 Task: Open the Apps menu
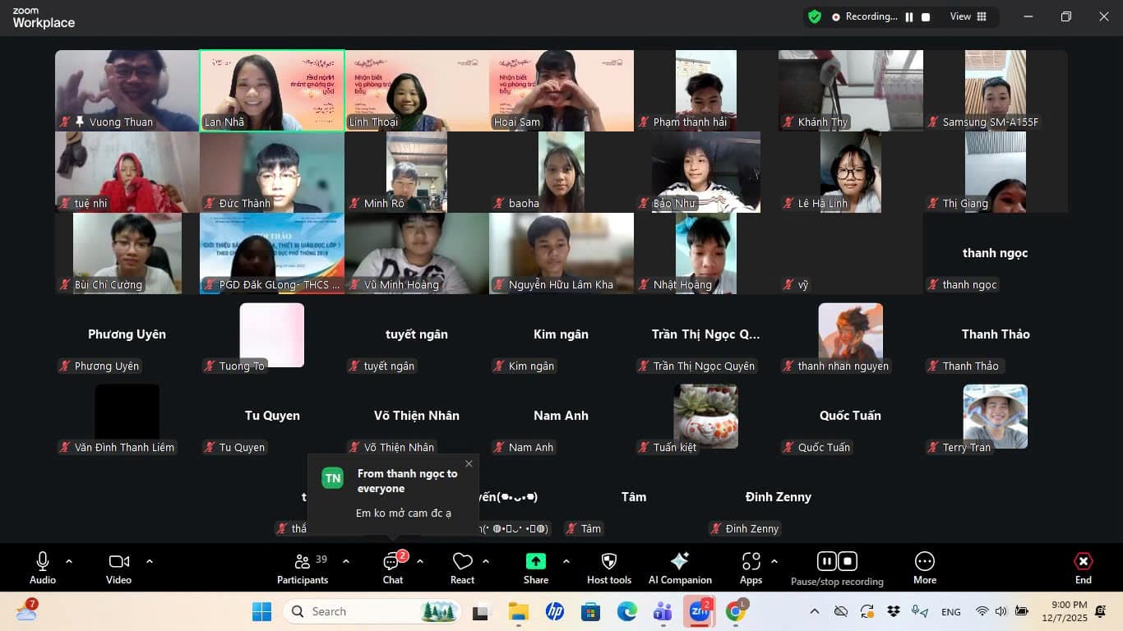751,567
